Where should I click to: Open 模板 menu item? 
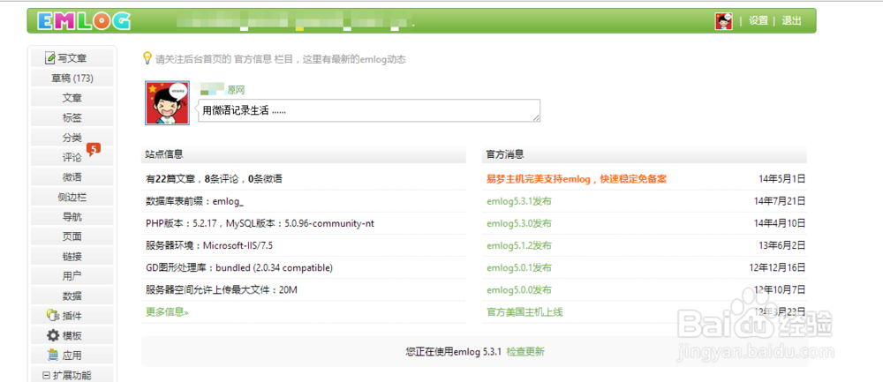[x=72, y=336]
